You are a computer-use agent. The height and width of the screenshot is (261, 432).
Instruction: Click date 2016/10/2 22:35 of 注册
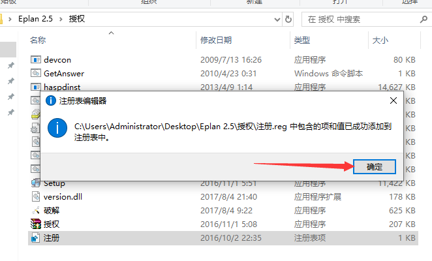point(231,238)
